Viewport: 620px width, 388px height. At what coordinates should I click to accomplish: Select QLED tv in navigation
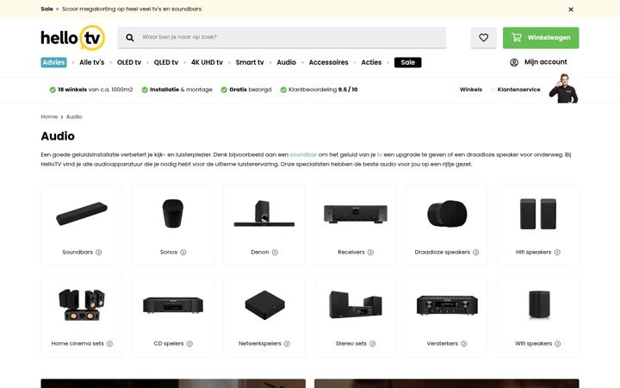(166, 62)
